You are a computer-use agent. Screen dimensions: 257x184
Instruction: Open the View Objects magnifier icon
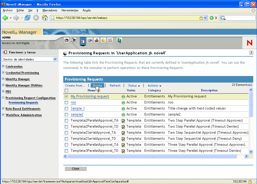click(90, 40)
